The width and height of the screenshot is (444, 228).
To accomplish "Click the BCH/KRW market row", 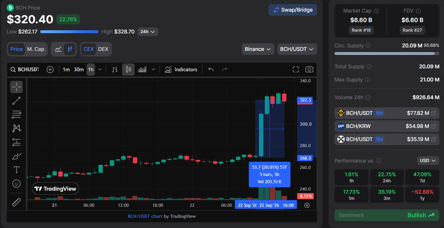I will click(387, 126).
